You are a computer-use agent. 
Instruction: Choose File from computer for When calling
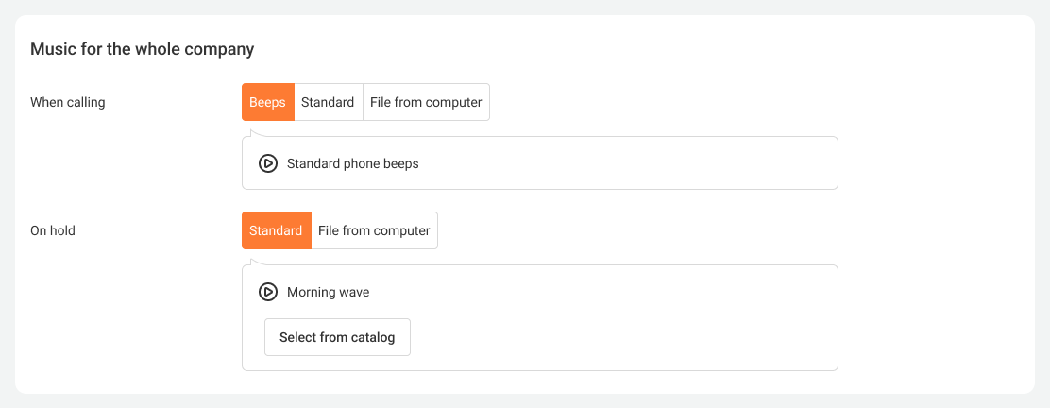(x=426, y=102)
